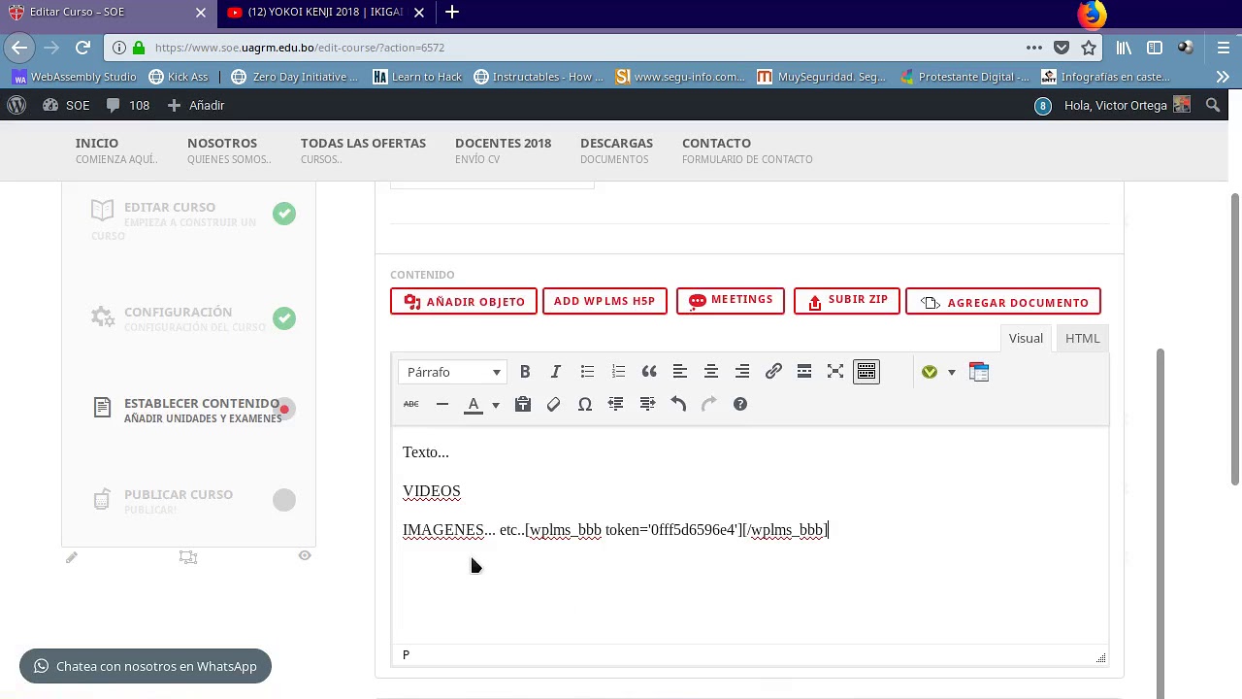Click Añadir in the admin bar
Image resolution: width=1242 pixels, height=699 pixels.
point(196,105)
